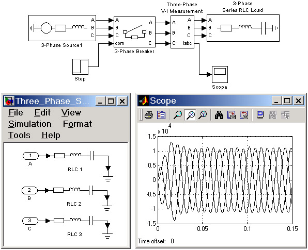Click the Scope window title bar text
Viewport: 308px width, 250px height.
point(163,101)
